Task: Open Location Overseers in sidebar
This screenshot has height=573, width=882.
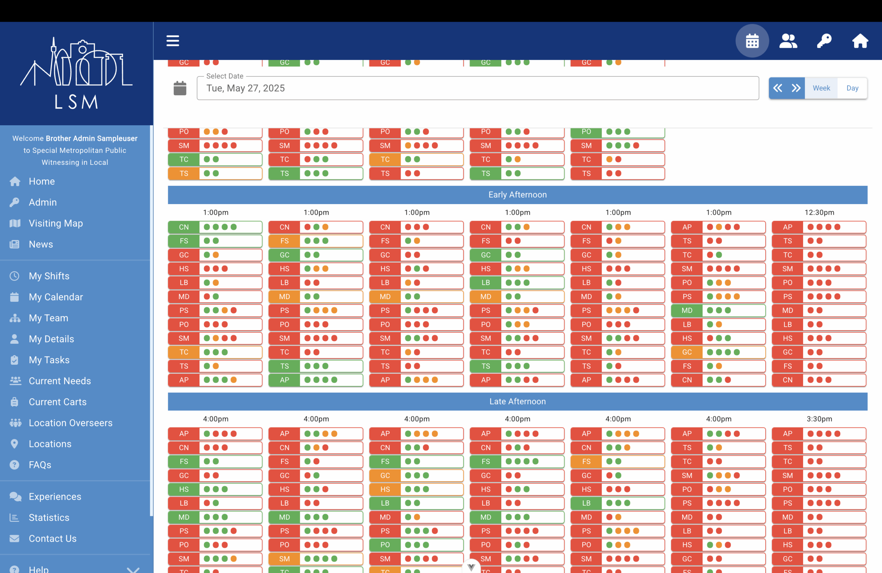Action: [x=70, y=423]
